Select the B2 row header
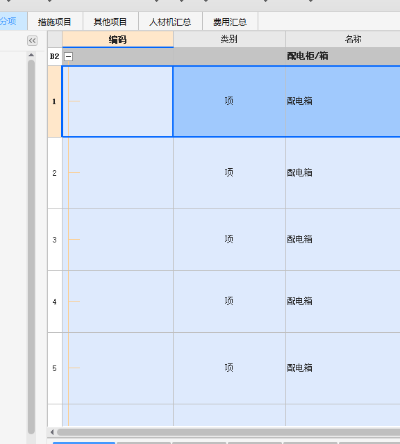The width and height of the screenshot is (400, 444). point(54,57)
